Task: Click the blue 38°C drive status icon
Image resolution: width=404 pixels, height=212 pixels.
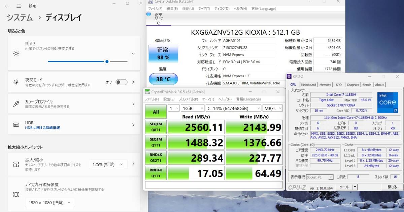Action: pos(149,14)
